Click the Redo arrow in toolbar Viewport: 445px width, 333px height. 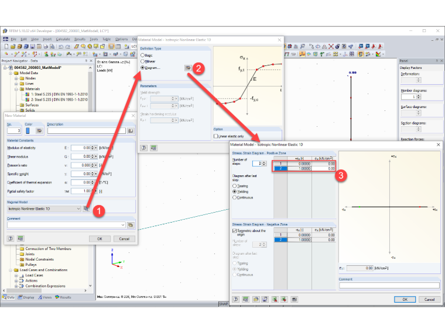[x=67, y=46]
